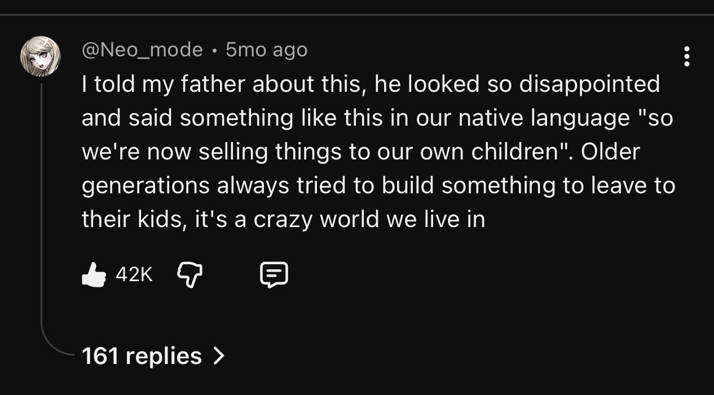Screen dimensions: 714x395
Task: Click the word "disappointed" in the comment
Action: pyautogui.click(x=589, y=84)
